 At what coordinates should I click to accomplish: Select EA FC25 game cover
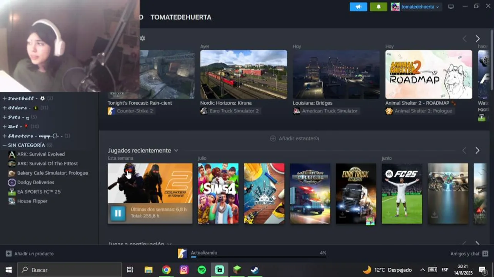click(x=402, y=194)
